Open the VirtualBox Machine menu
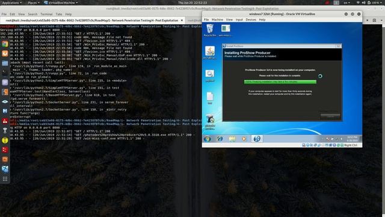This screenshot has height=217, width=385. click(x=217, y=20)
